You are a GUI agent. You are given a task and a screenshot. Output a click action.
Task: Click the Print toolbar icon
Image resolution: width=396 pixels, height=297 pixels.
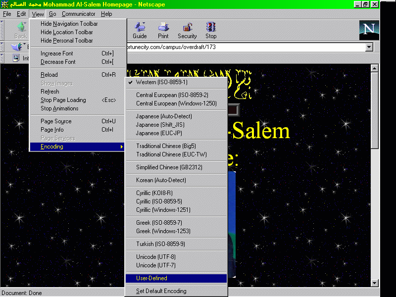coord(163,29)
